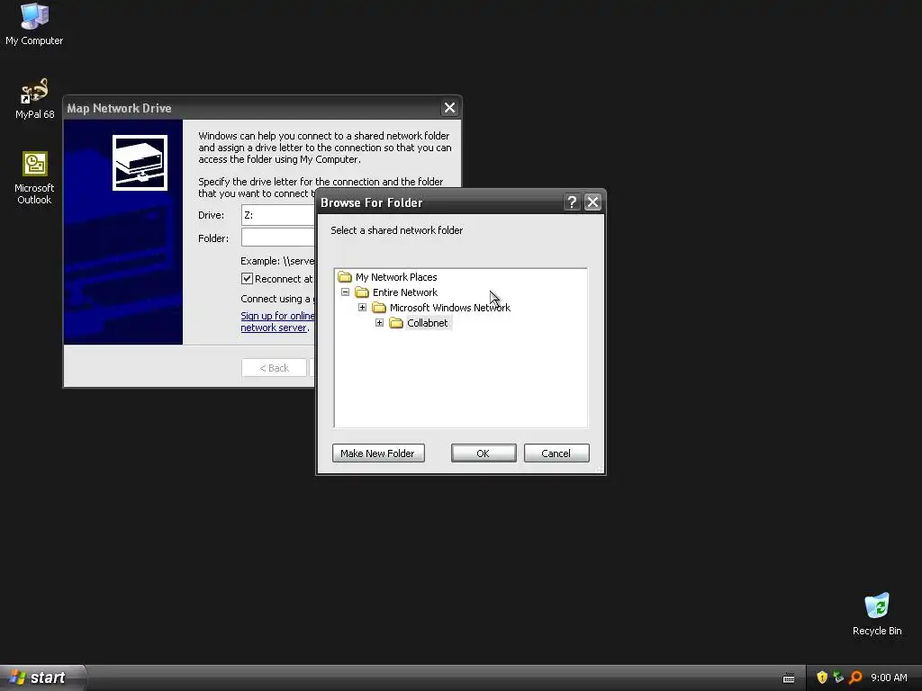Screen dimensions: 922x691
Task: Click the Entire Network folder icon
Action: point(362,292)
